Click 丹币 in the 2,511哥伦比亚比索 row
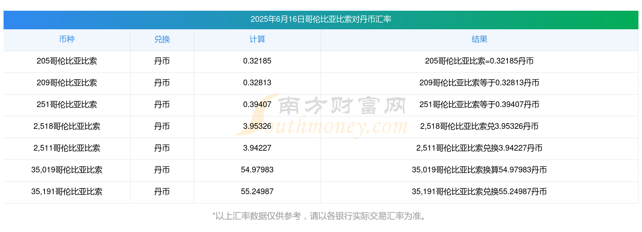 (x=162, y=148)
